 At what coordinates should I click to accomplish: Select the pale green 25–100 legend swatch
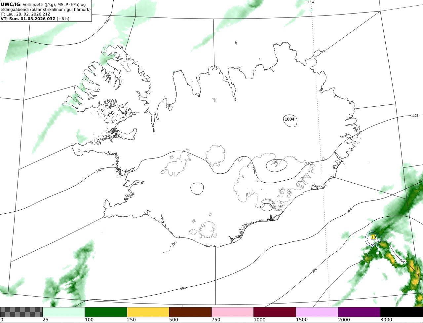[64, 312]
